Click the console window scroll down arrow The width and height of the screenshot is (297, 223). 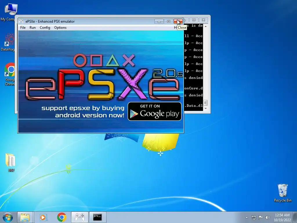click(x=206, y=109)
